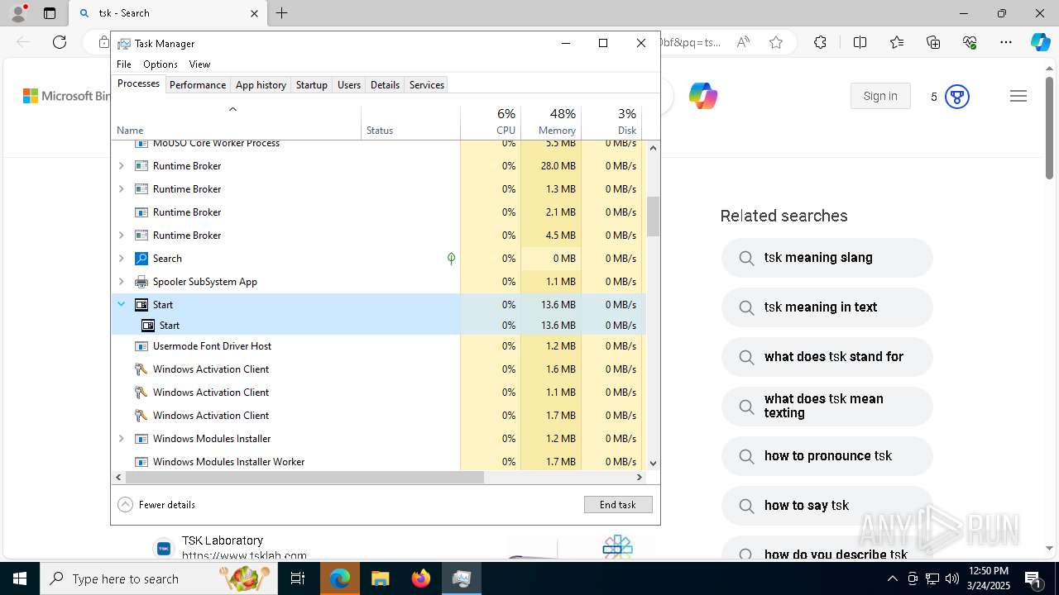Open a new Edge tab
Image resolution: width=1059 pixels, height=595 pixels.
click(x=282, y=13)
